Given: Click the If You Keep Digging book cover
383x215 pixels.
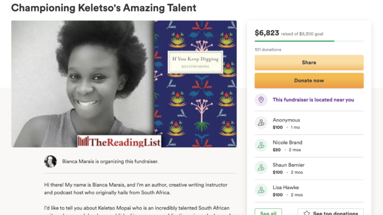Looking at the screenshot, I should [195, 84].
